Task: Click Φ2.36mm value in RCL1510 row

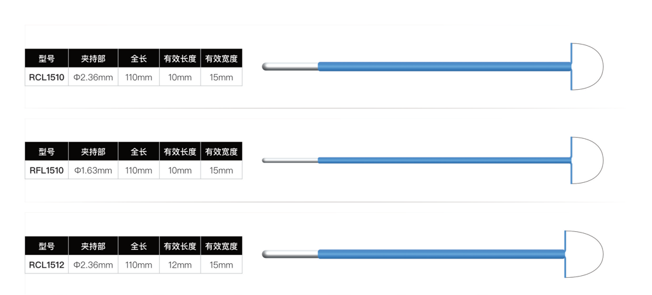Action: (x=93, y=77)
